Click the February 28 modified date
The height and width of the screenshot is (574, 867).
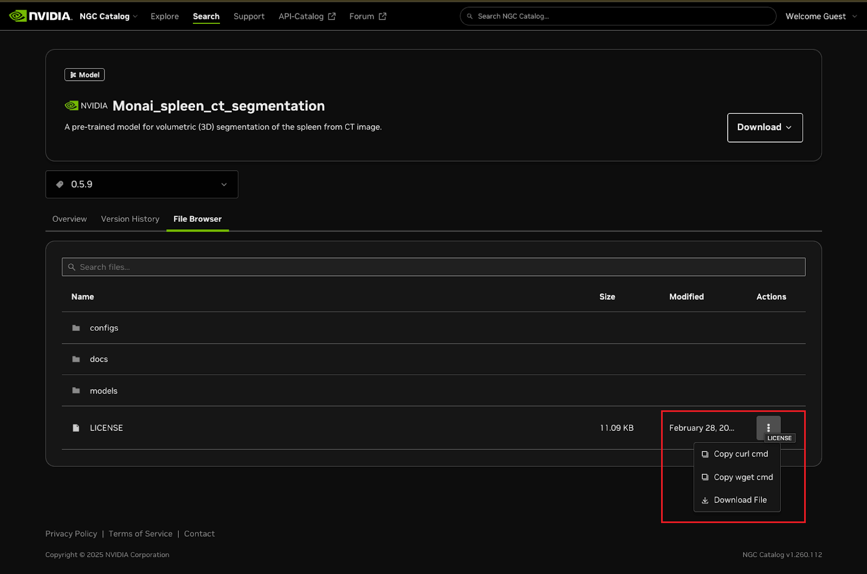point(702,428)
